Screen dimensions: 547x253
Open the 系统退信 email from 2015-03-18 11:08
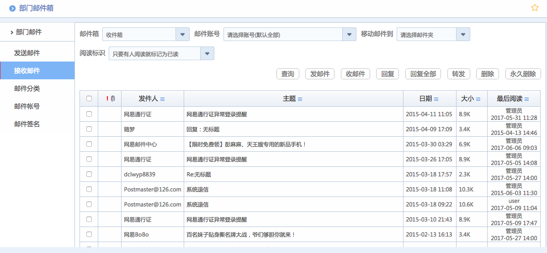[197, 189]
